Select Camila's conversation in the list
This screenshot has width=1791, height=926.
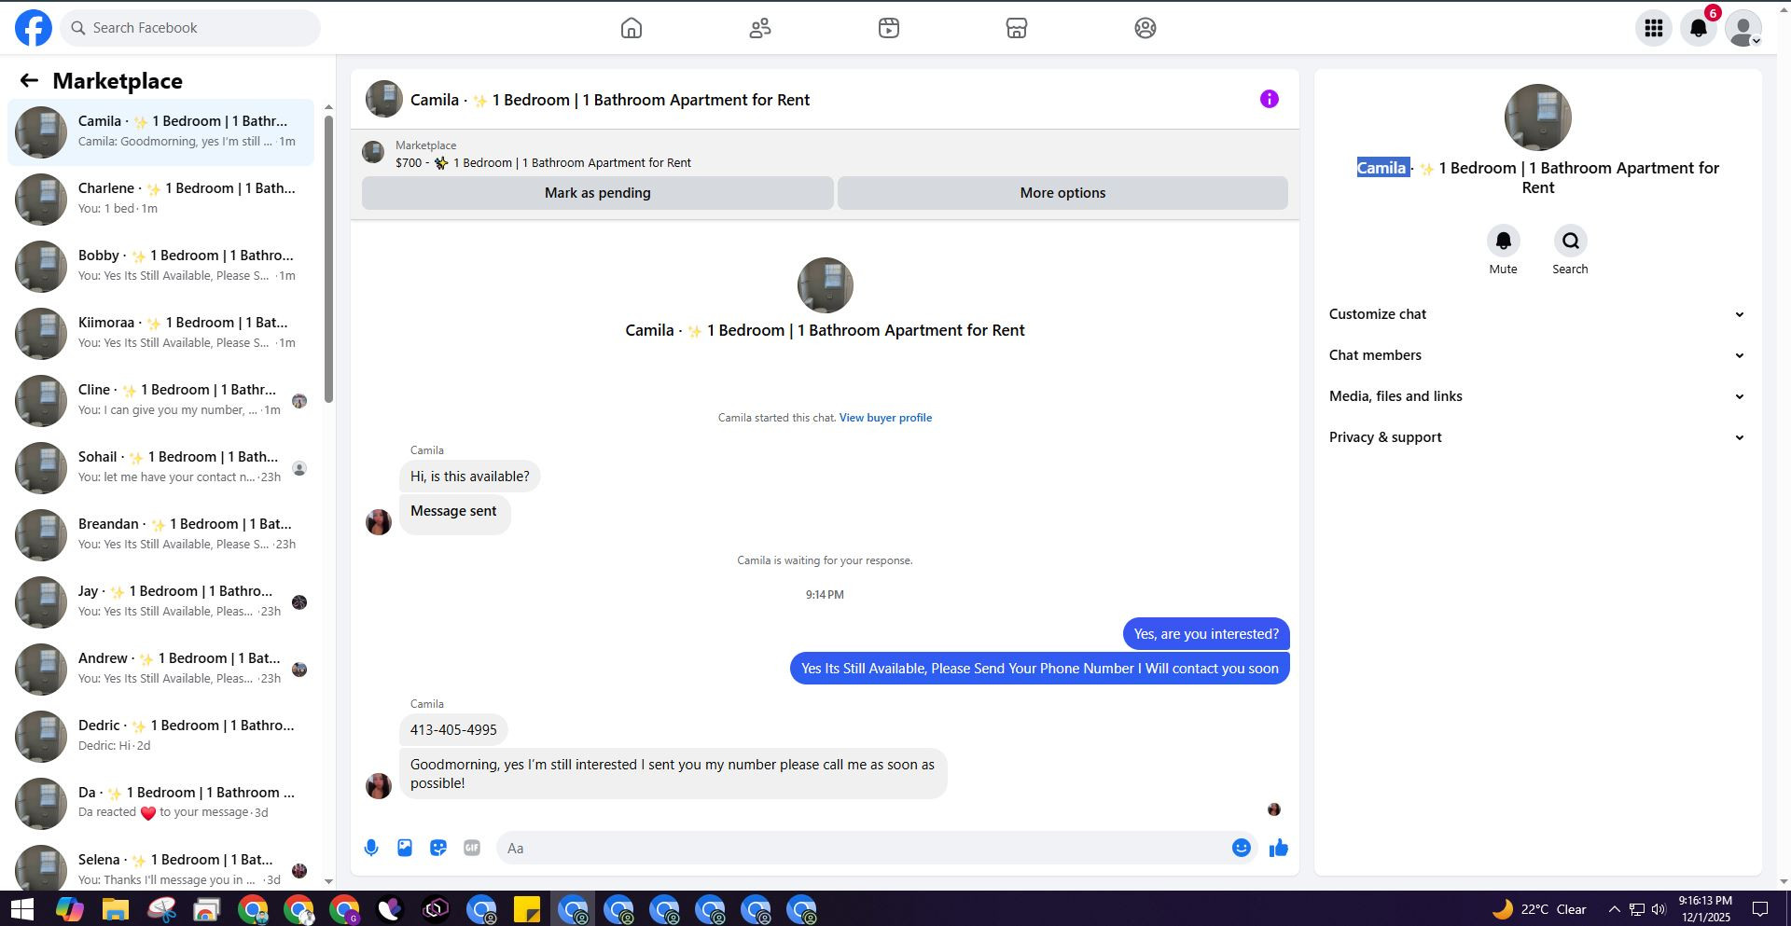[160, 131]
